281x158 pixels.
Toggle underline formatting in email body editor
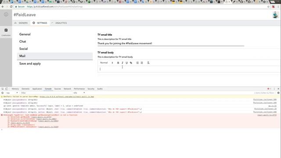tap(127, 63)
